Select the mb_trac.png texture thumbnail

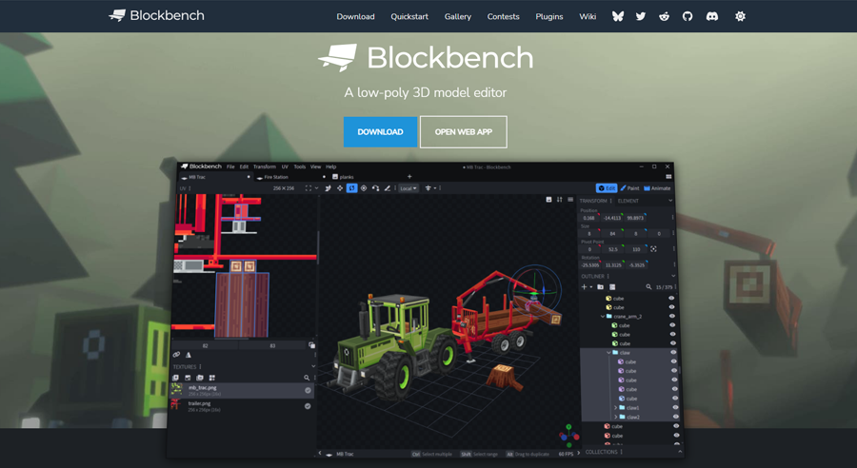pos(177,390)
